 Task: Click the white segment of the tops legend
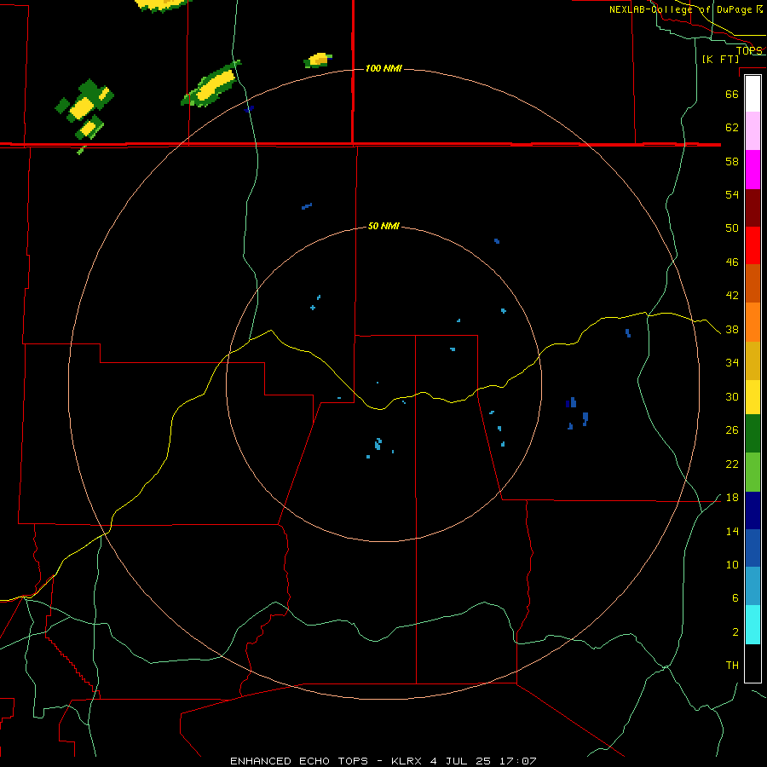(x=753, y=94)
